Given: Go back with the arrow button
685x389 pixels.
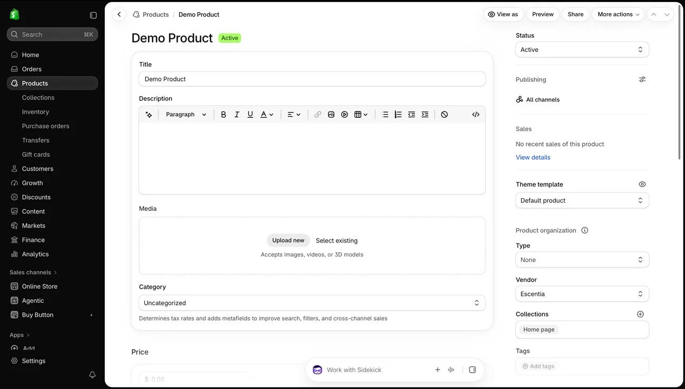Looking at the screenshot, I should coord(119,15).
